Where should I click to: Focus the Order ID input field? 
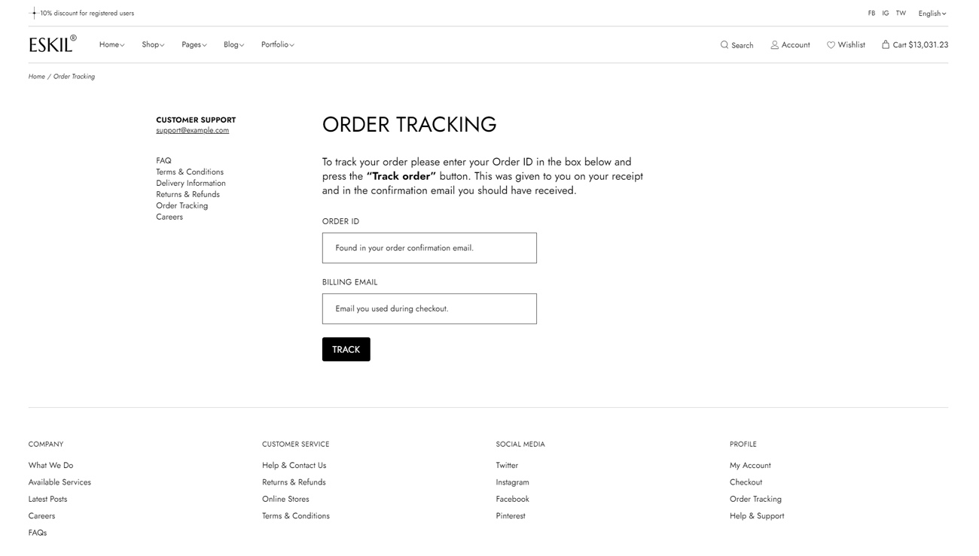pyautogui.click(x=429, y=248)
